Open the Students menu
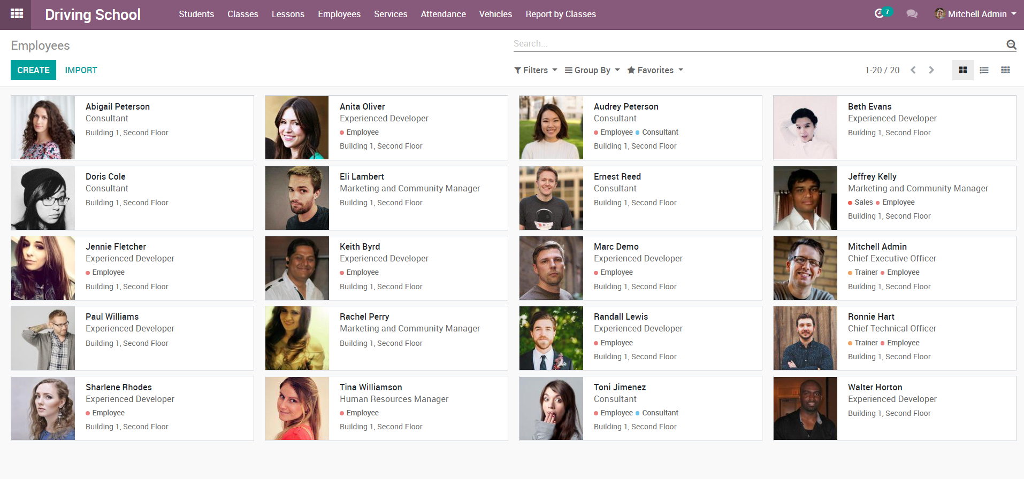 (x=196, y=14)
